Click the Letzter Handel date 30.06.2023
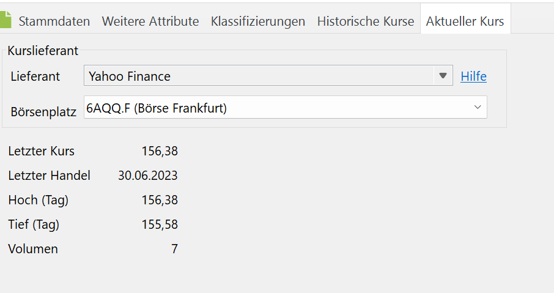Image resolution: width=554 pixels, height=293 pixels. tap(148, 176)
